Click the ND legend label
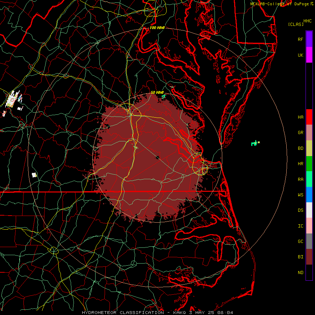The image size is (315, 315). click(x=300, y=273)
